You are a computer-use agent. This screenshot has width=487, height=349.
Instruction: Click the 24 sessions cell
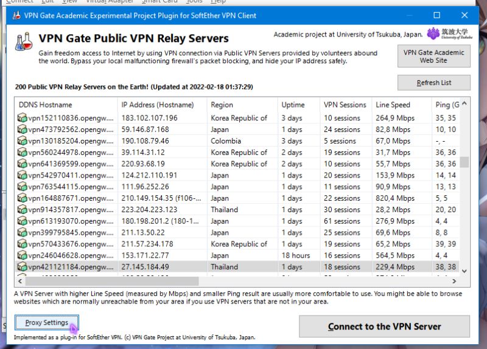point(342,130)
